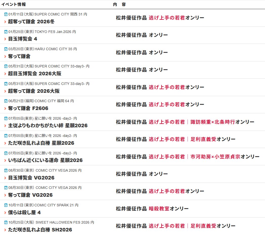Click red chevron before 目玉博覧会 4

[x=5, y=39]
